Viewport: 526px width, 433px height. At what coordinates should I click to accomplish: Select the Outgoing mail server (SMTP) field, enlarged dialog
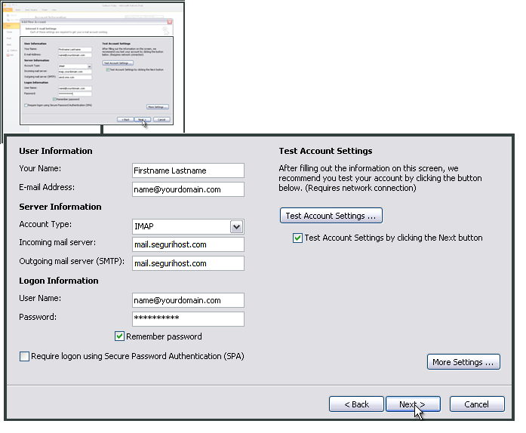[188, 263]
